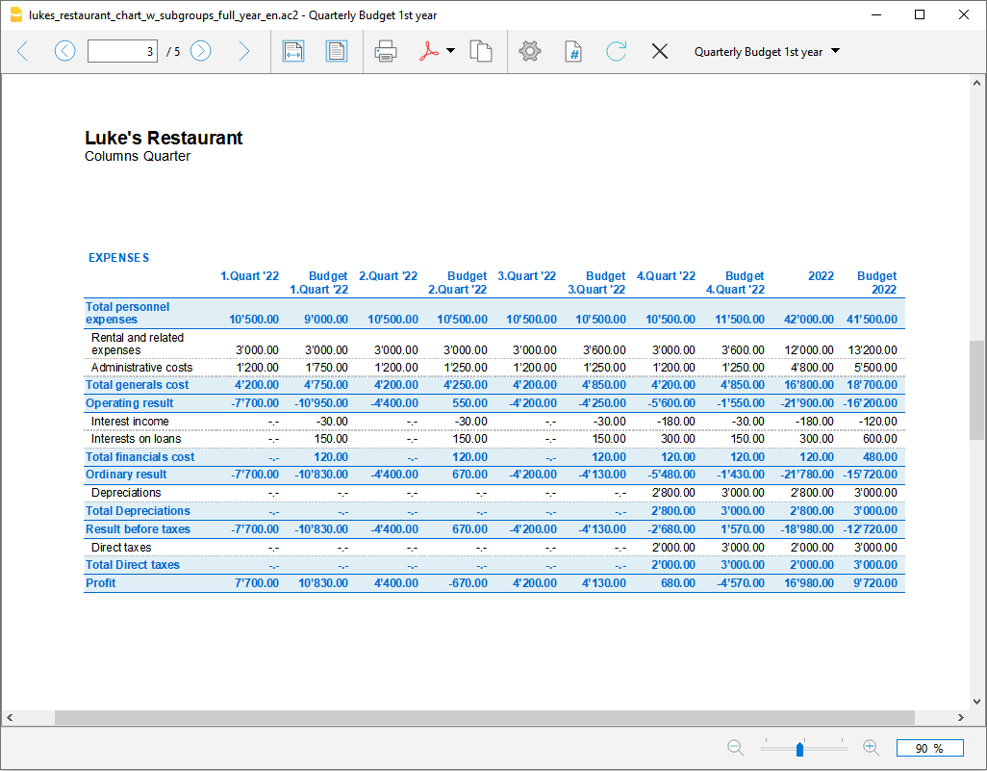Screen dimensions: 987x771
Task: Open page numbering setup icon
Action: click(x=573, y=52)
